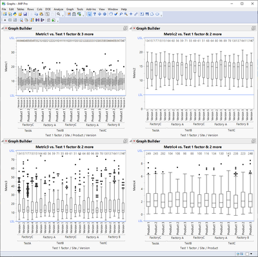258x257 pixels.
Task: Click the black triangle icon in second toolbar row
Action: pos(5,20)
